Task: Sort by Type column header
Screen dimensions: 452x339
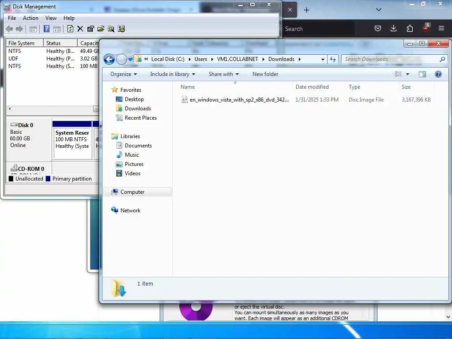Action: (372, 87)
